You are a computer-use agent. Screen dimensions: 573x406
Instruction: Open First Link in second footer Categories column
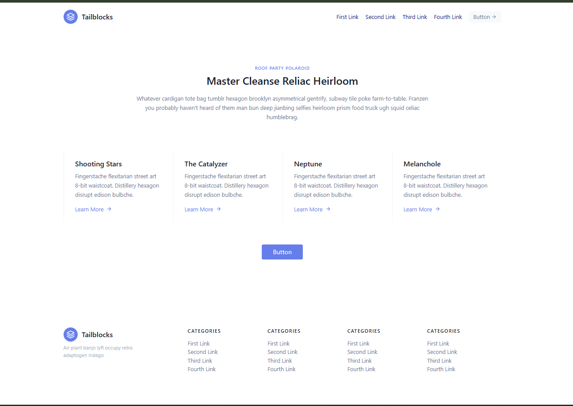click(x=279, y=344)
